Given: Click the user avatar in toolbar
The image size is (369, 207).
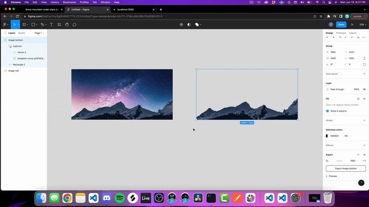Looking at the screenshot, I should pyautogui.click(x=330, y=24).
